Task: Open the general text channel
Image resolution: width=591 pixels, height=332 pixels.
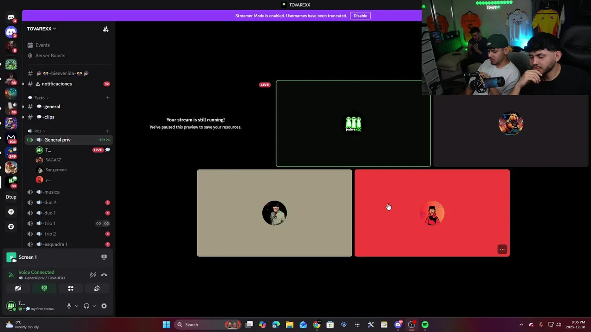Action: tap(68, 107)
